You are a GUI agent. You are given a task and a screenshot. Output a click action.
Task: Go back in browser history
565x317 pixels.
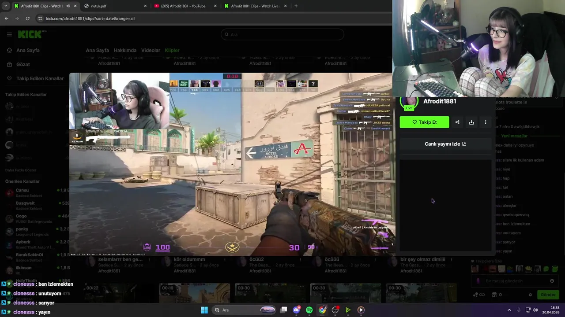pos(6,18)
